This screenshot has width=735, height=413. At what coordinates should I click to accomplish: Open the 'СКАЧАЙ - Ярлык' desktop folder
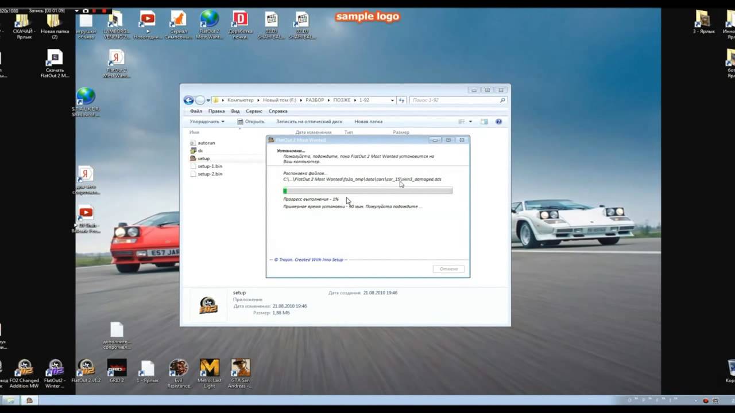[24, 25]
